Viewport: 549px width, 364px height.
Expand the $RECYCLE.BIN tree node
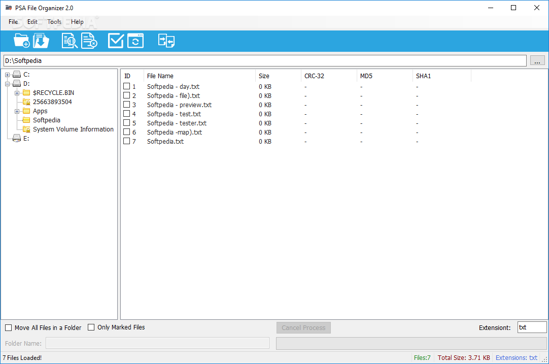17,93
